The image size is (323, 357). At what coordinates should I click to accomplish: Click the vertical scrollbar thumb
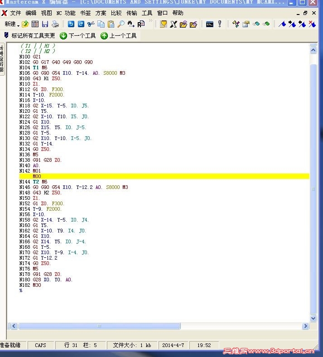click(x=313, y=189)
